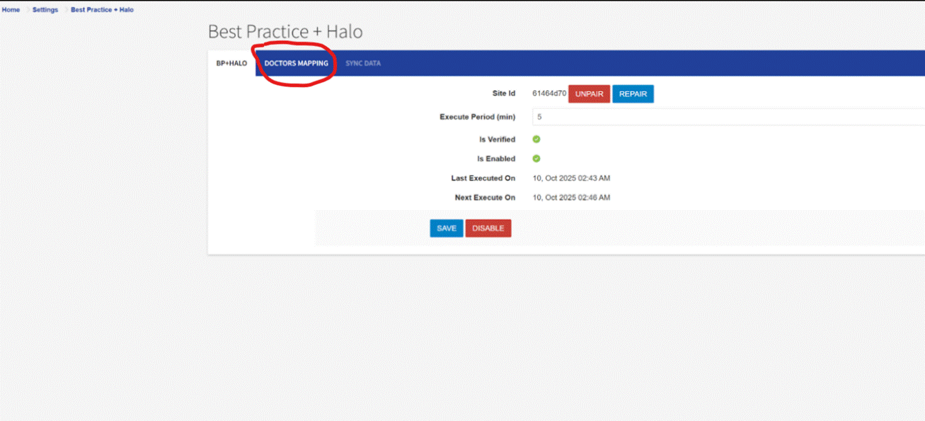Click the Best Practice + Halo page heading

pos(285,31)
